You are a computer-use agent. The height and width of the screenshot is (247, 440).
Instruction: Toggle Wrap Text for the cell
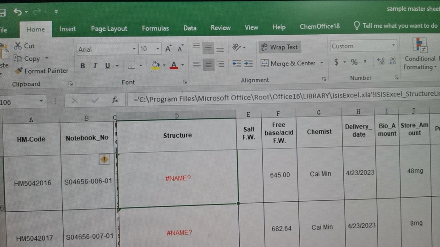point(279,47)
